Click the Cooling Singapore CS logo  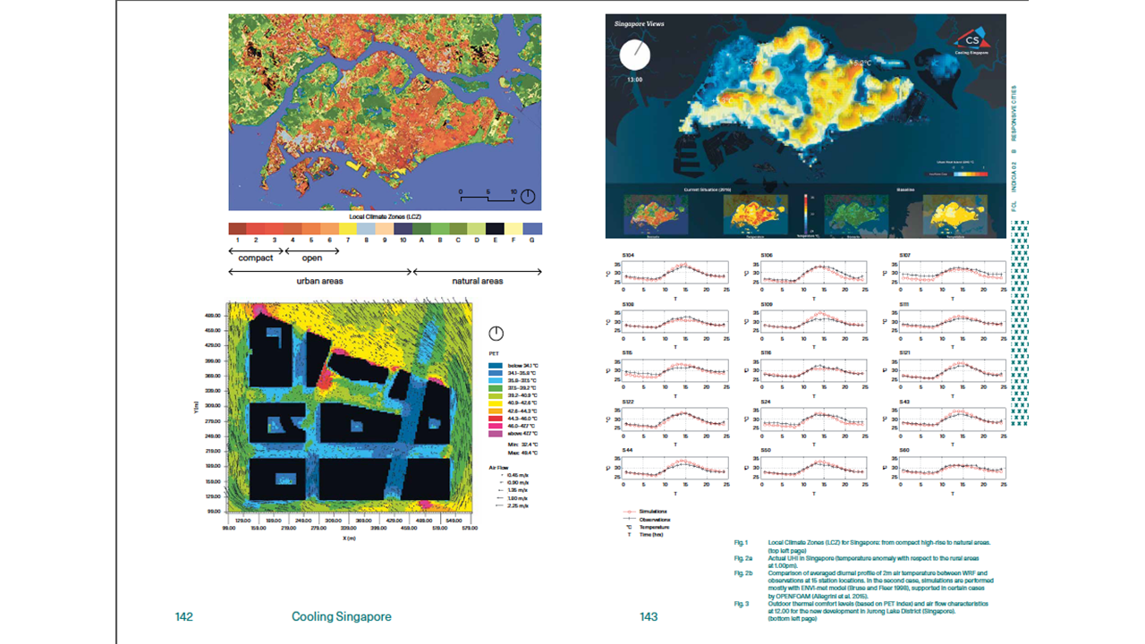tap(973, 40)
